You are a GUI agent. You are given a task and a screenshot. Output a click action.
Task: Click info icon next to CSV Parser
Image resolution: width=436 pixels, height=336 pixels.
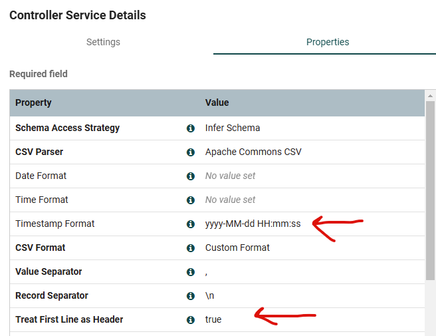click(191, 152)
